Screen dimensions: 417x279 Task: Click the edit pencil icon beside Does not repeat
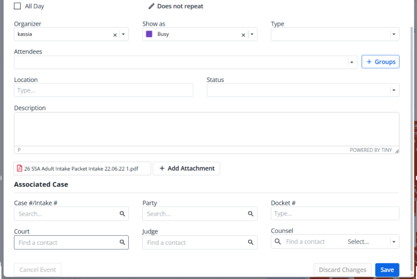[x=151, y=6]
